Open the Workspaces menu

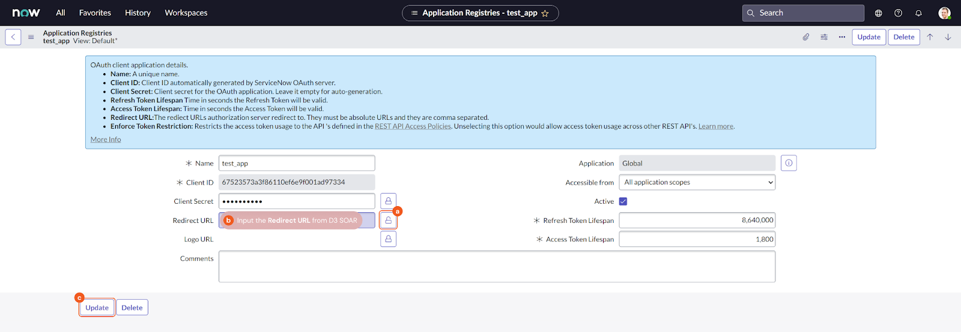click(x=186, y=13)
